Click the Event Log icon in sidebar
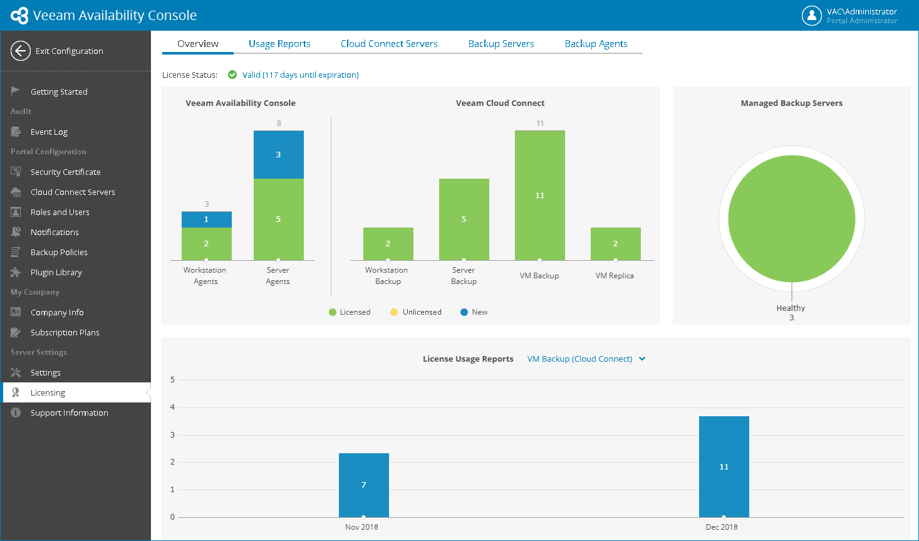Viewport: 919px width, 541px height. (x=16, y=132)
